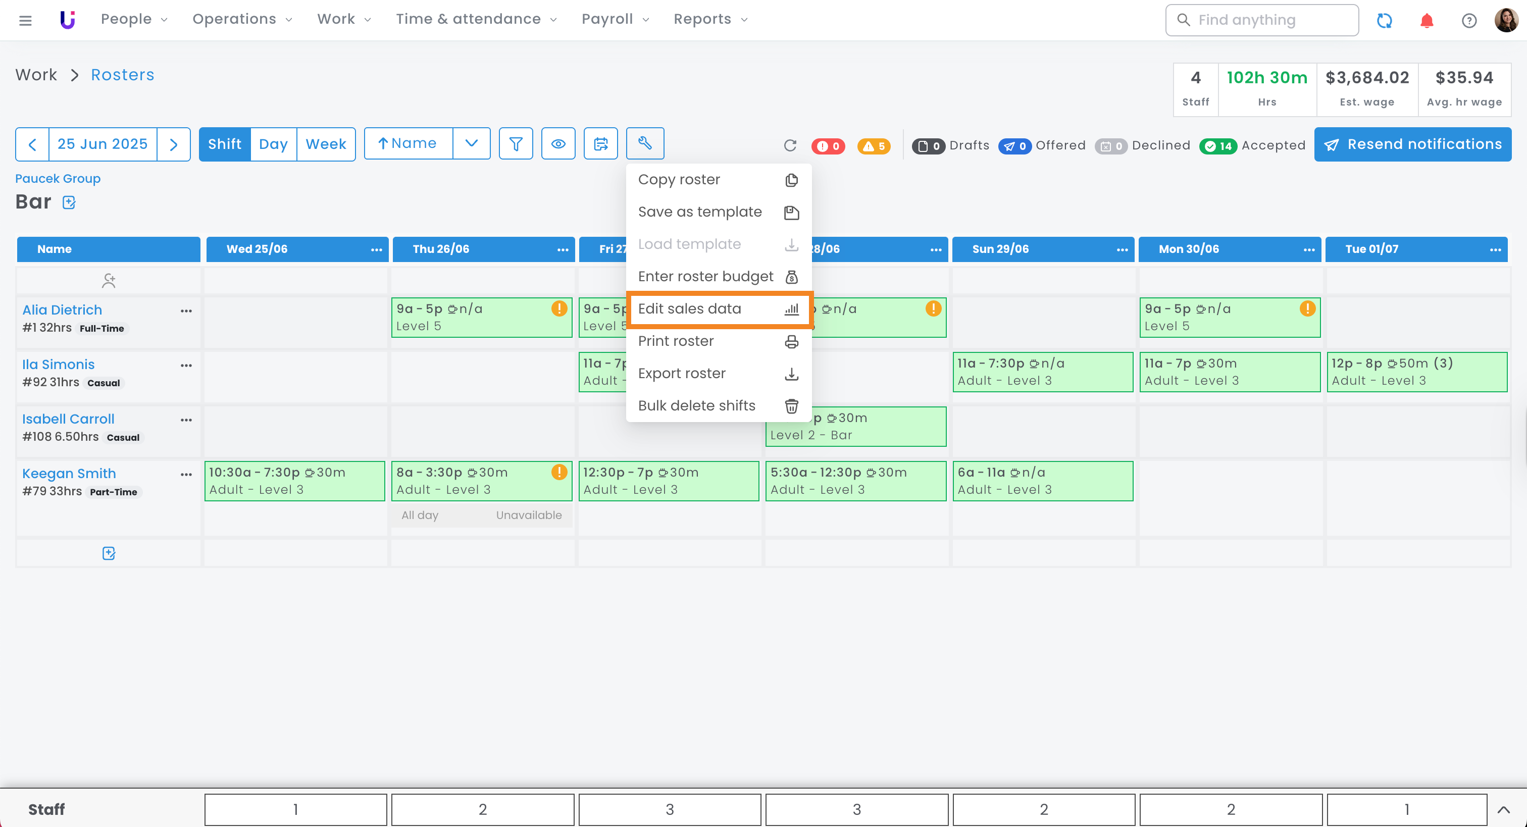This screenshot has height=827, width=1527.
Task: Expand the bottom Staff panel chevron
Action: click(1503, 809)
